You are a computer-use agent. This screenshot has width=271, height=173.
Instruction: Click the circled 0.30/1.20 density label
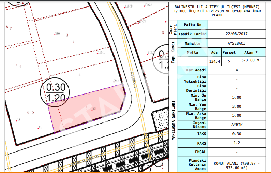[55, 92]
